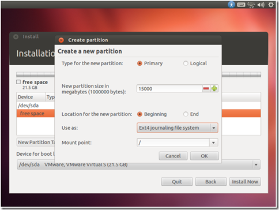
Task: Go Back in the installer
Action: click(x=211, y=182)
